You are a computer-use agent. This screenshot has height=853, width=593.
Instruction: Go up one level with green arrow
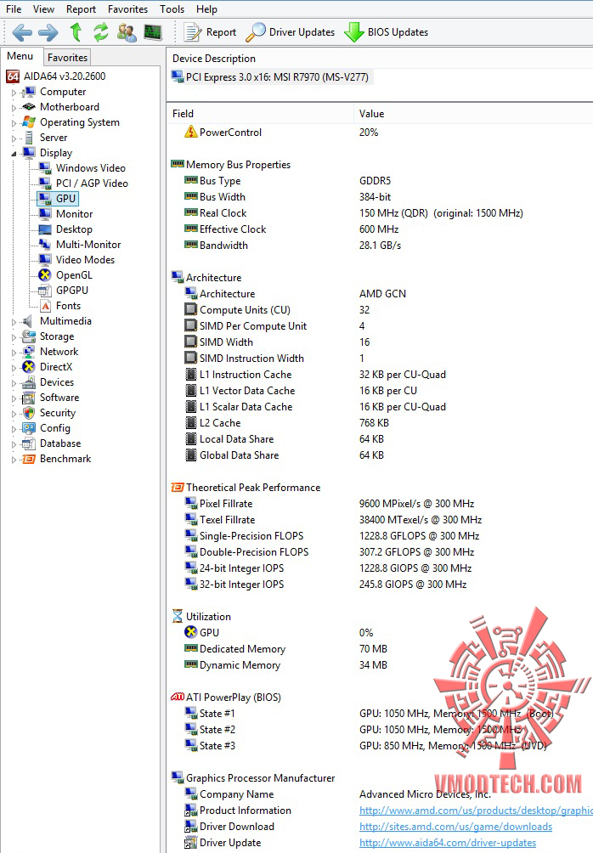click(x=76, y=32)
